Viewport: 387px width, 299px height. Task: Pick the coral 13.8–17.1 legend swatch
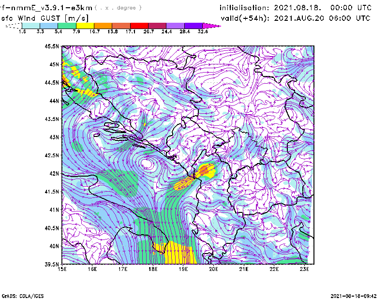pos(121,26)
